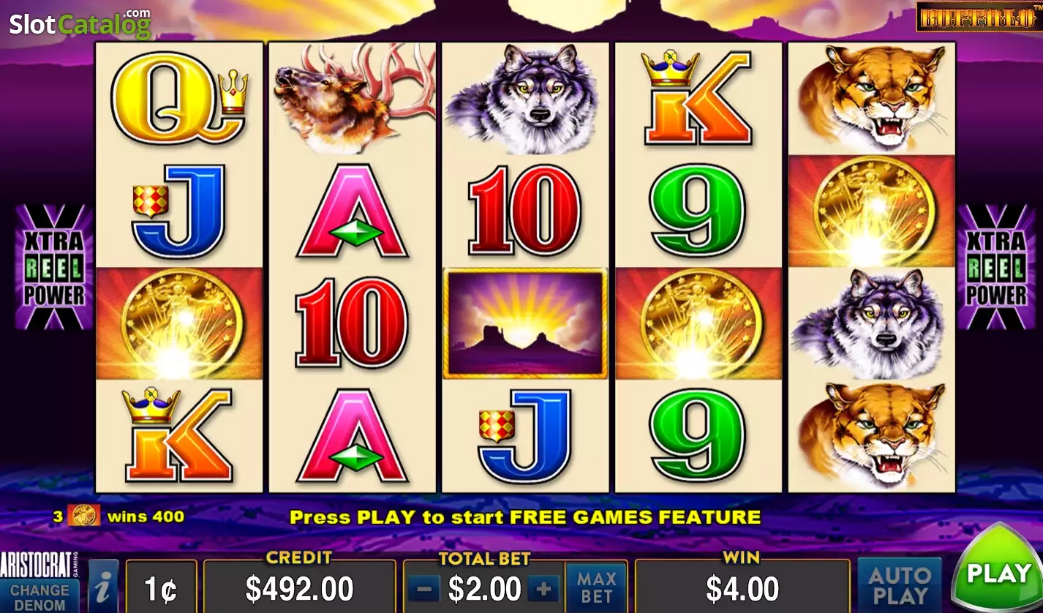Open the game info 'i' icon
Screen dimensions: 1043x613
coord(104,587)
